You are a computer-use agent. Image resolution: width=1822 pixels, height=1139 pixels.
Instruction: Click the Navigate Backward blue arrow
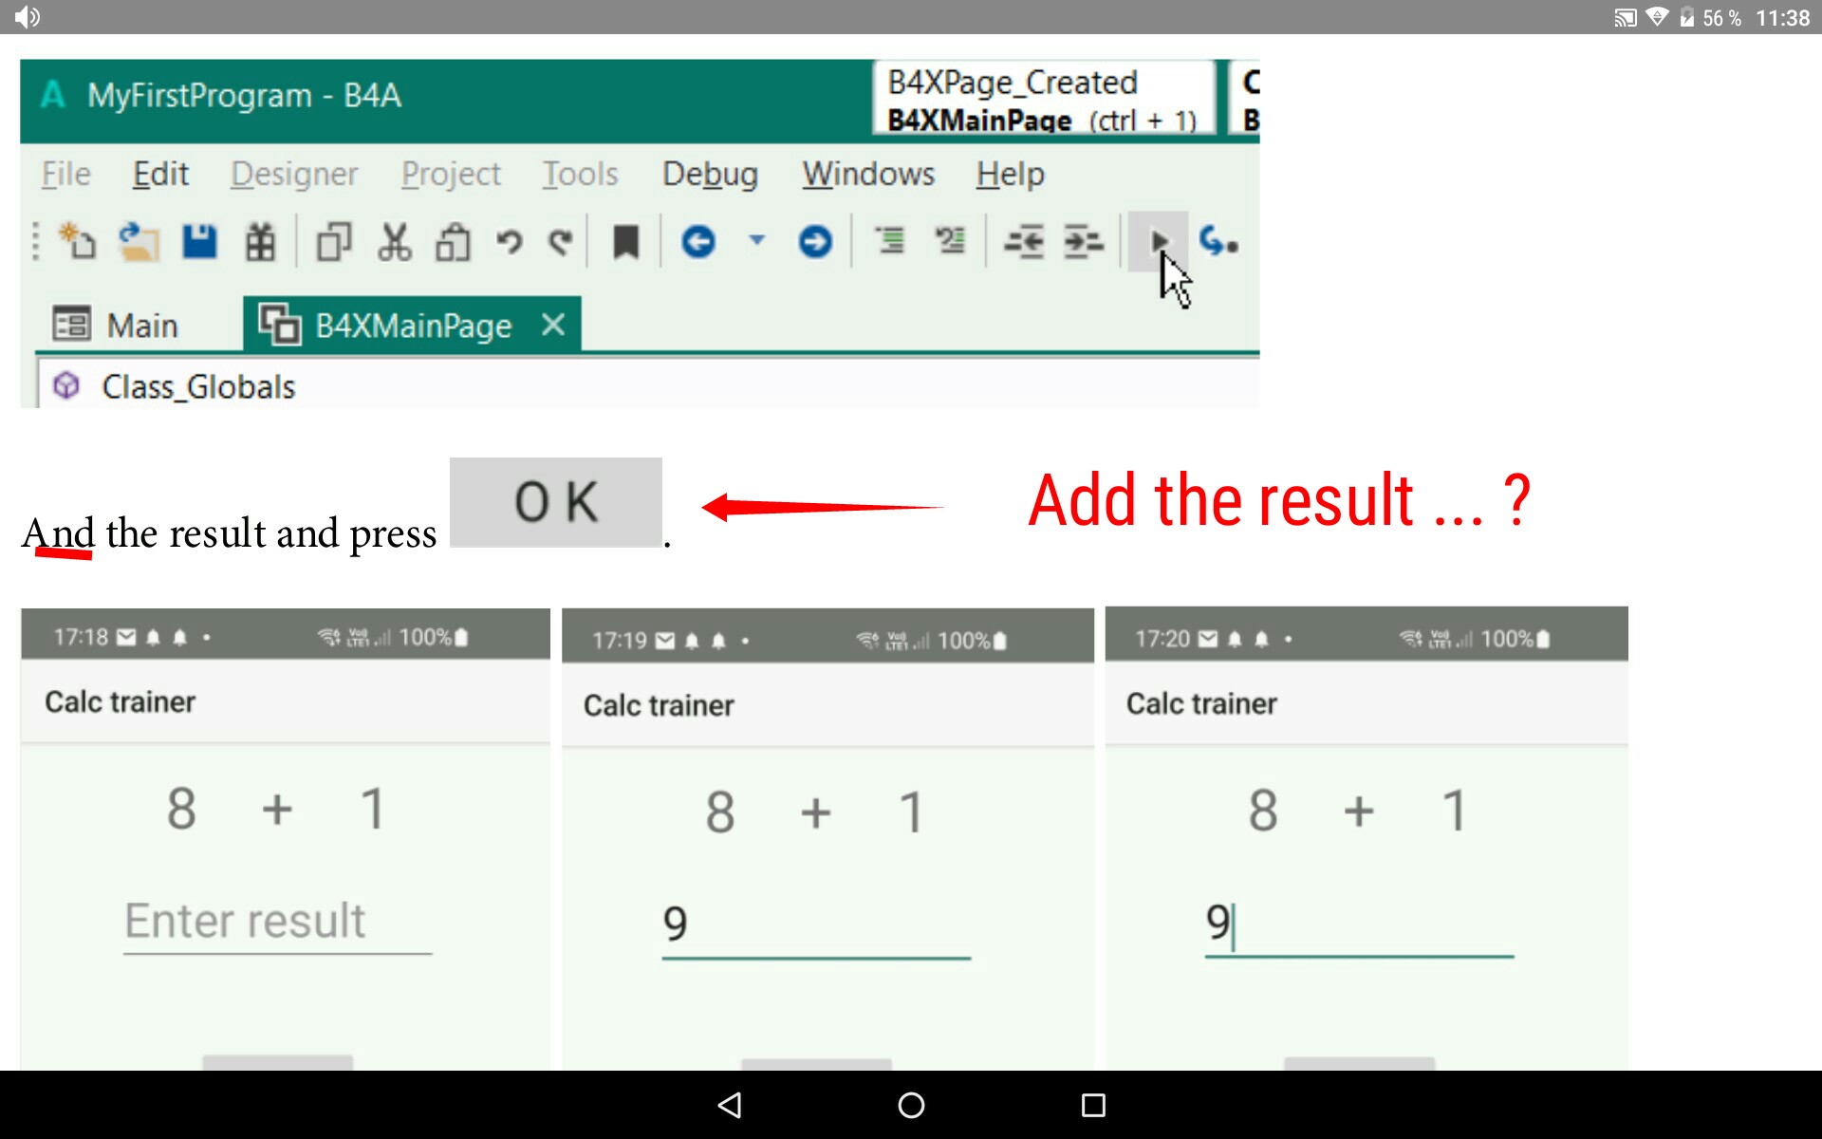698,242
